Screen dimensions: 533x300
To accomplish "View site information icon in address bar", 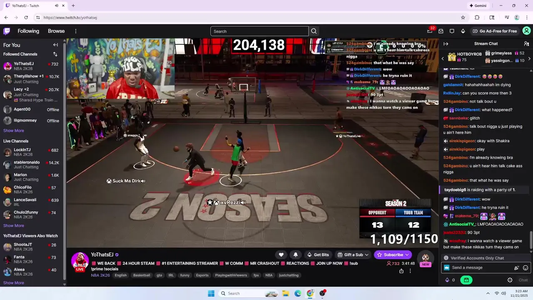I will click(38, 17).
